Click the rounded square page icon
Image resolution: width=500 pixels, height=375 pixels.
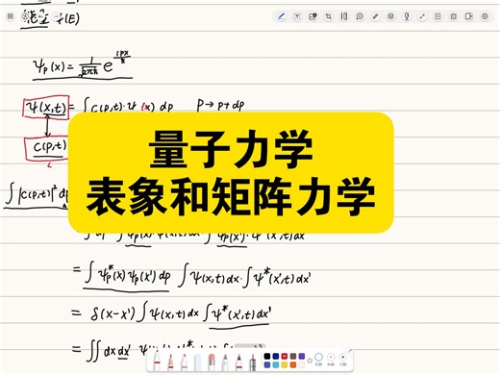pyautogui.click(x=453, y=16)
